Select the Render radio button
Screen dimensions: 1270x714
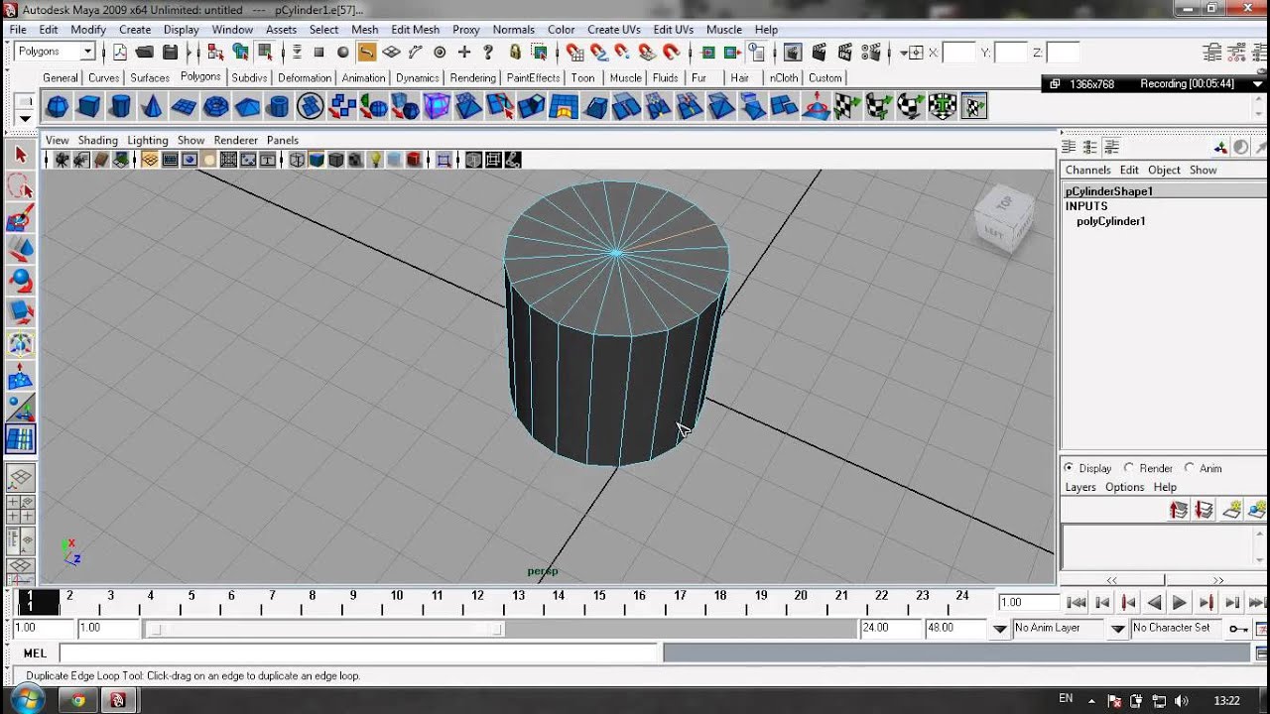tap(1129, 468)
